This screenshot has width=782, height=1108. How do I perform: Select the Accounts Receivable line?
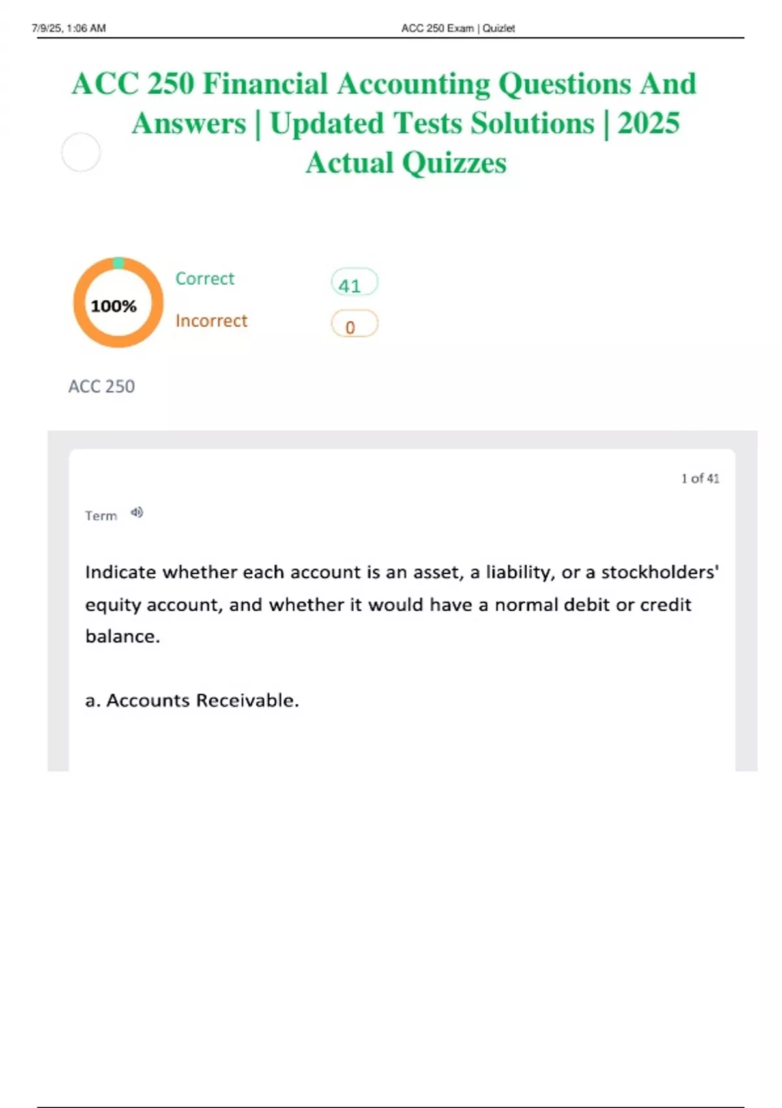pos(192,700)
